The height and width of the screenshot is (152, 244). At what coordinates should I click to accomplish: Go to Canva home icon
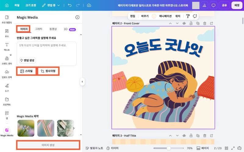(7, 5)
